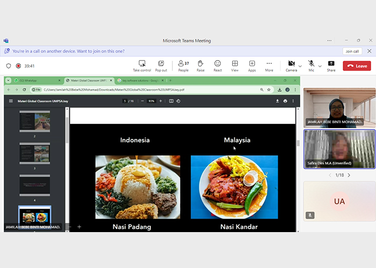Select Safira Dini M.A video tile
This screenshot has height=268, width=376.
click(339, 150)
